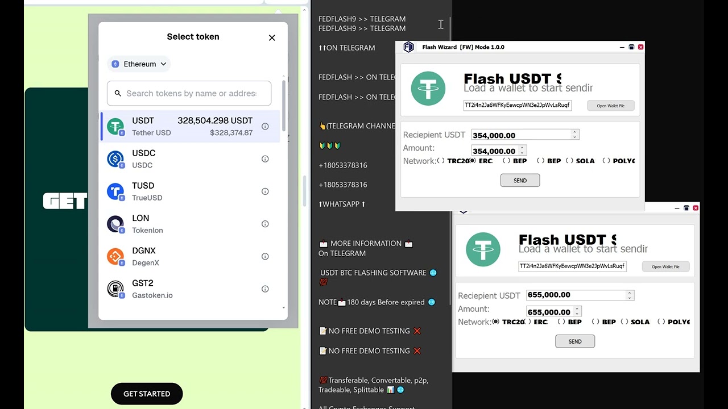The image size is (728, 409).
Task: Open info icon for DGNX token
Action: 265,256
